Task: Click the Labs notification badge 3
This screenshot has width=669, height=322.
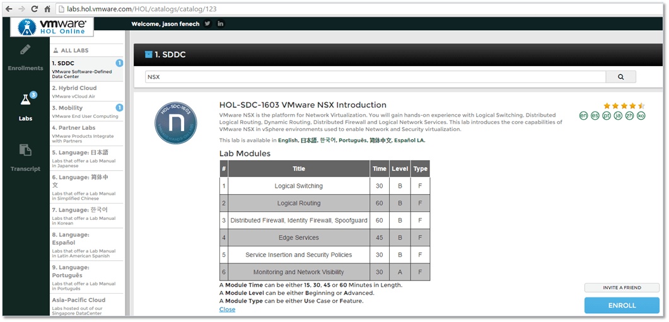Action: (33, 95)
